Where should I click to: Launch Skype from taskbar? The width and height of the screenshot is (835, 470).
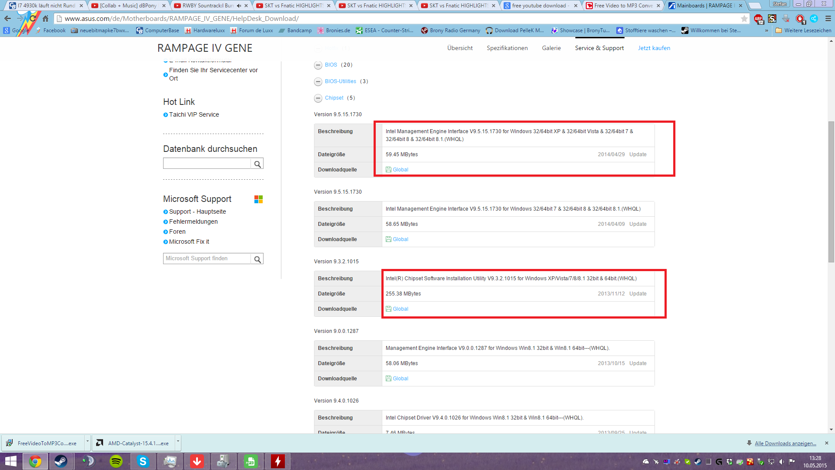143,461
